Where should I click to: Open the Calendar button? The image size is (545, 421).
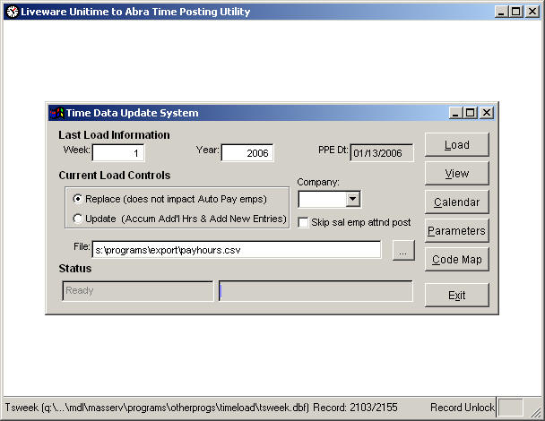(x=457, y=202)
